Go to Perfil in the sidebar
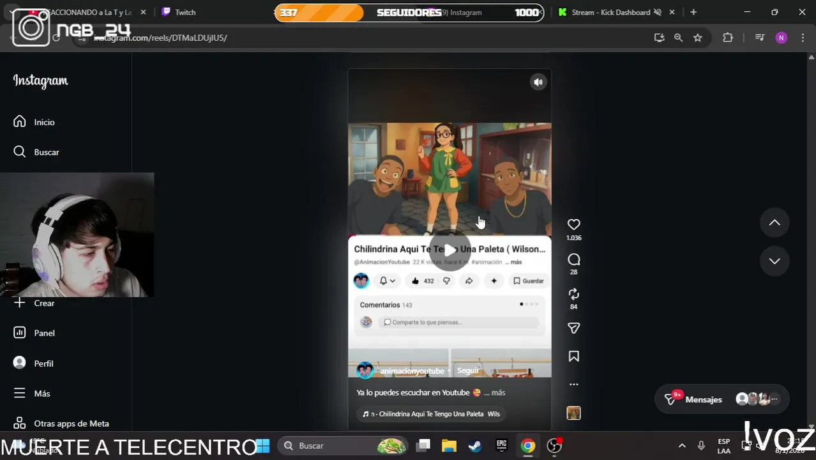This screenshot has width=816, height=460. [34, 363]
